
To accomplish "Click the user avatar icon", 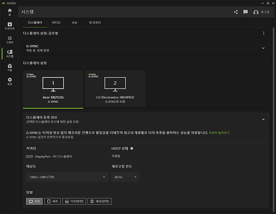I will point(256,12).
